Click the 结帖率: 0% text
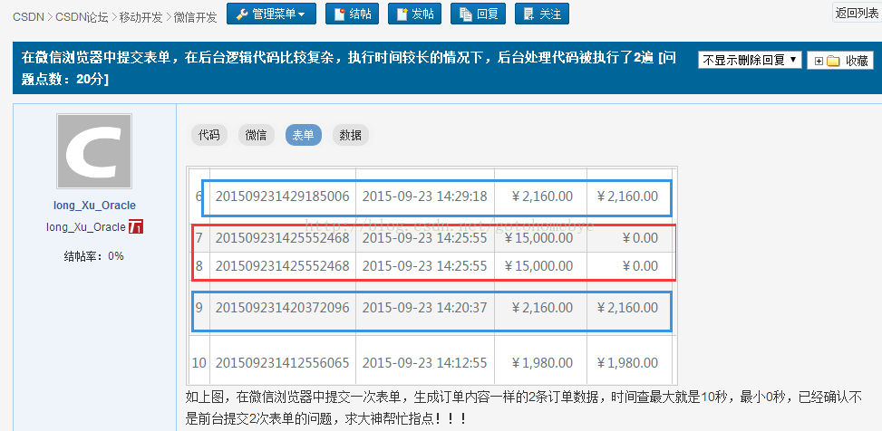Viewport: 882px width, 431px height. (x=94, y=256)
